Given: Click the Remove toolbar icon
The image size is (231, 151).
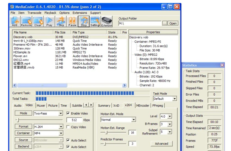Looking at the screenshot, I should tap(26, 22).
